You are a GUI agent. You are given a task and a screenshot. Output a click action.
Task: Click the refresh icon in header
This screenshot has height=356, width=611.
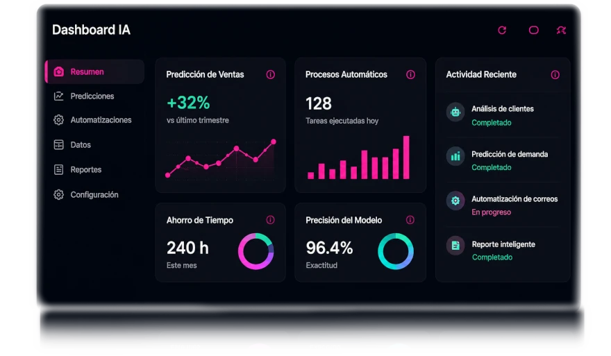[502, 30]
